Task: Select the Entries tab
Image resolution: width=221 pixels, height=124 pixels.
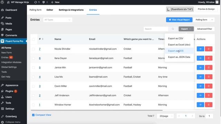Action: coord(93,10)
